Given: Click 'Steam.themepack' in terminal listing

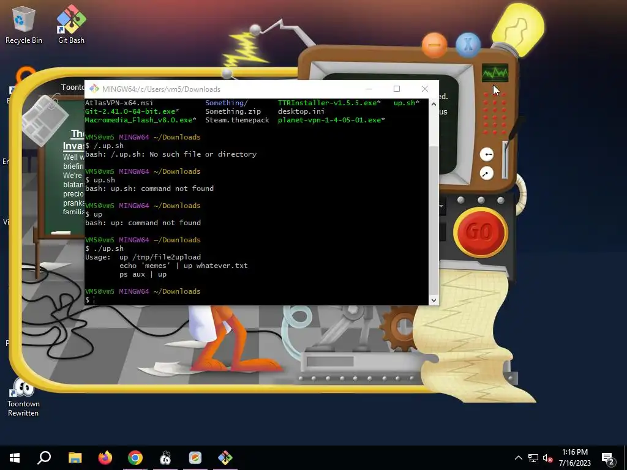Looking at the screenshot, I should (237, 120).
